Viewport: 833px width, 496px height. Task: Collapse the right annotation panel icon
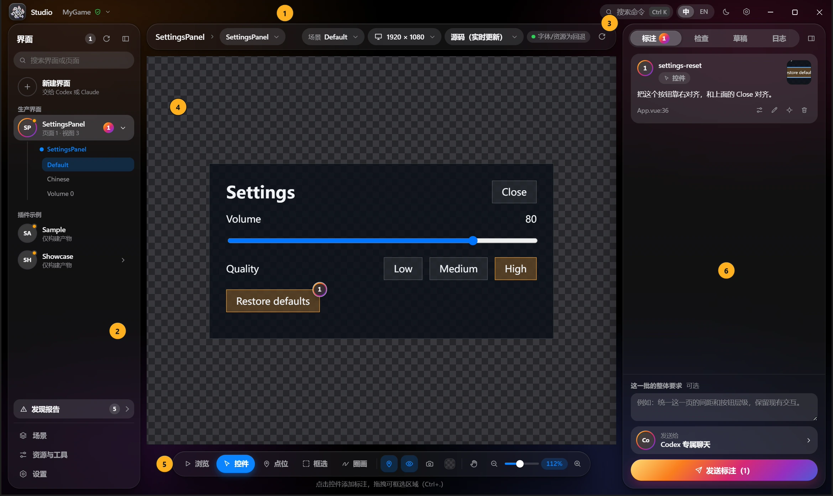tap(811, 38)
